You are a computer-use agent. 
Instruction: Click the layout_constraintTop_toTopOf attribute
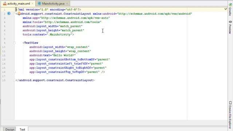[x=64, y=72]
